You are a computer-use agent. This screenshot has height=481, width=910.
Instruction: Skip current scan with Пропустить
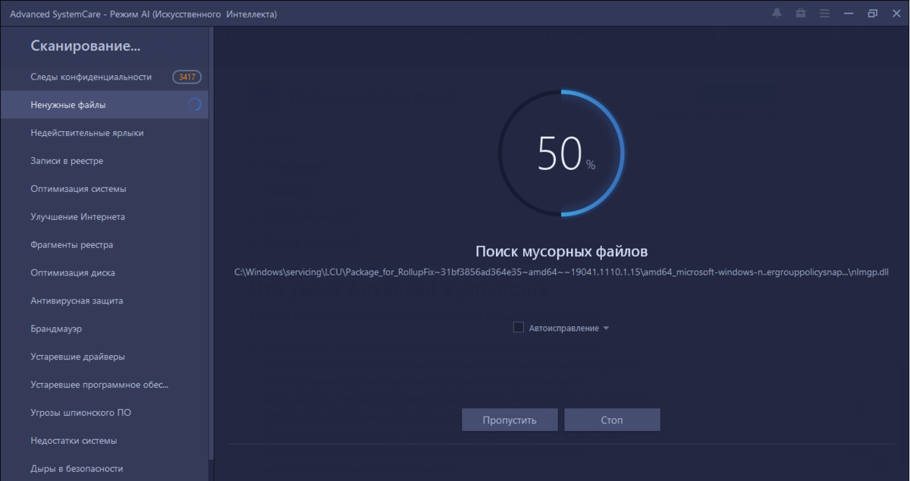pyautogui.click(x=509, y=419)
